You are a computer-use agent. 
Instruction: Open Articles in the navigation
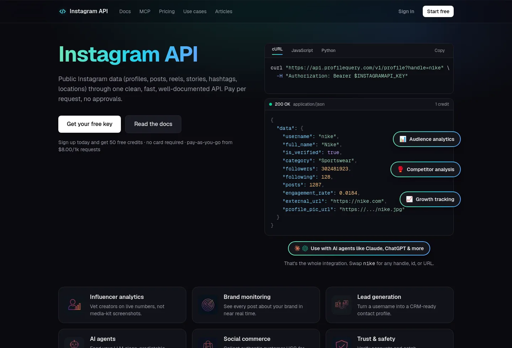point(224,11)
